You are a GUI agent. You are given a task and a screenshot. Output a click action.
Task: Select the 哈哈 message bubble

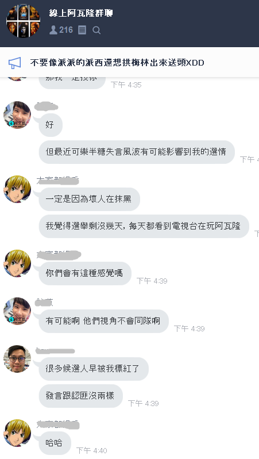pos(55,443)
